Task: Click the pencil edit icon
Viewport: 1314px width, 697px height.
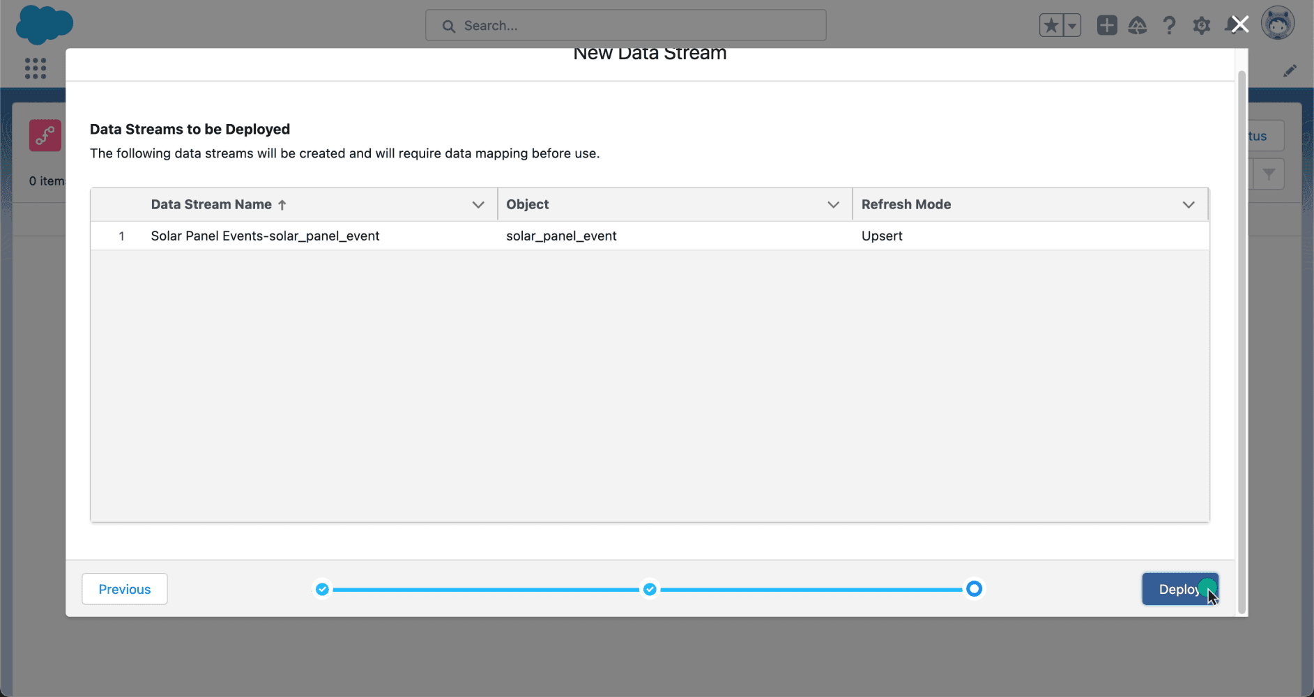Action: (1290, 71)
